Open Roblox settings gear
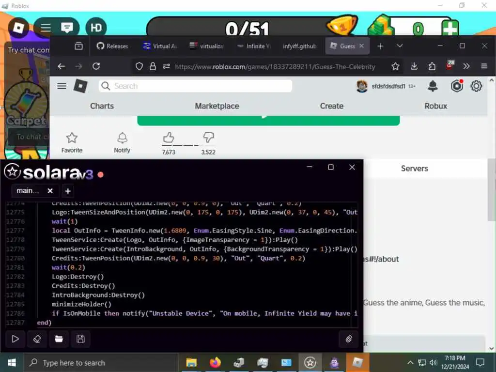This screenshot has height=372, width=496. point(476,86)
